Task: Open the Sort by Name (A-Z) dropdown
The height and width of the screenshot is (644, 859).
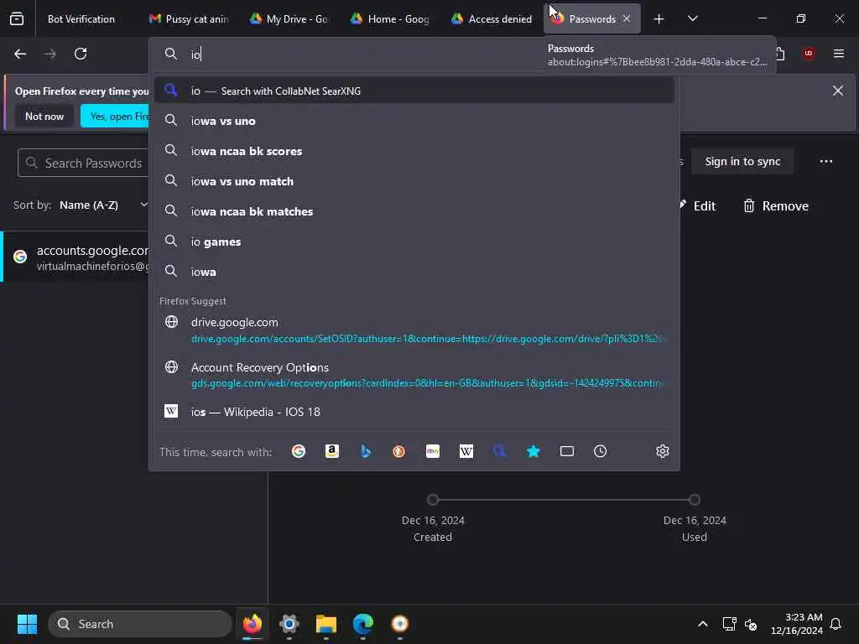Action: click(103, 205)
